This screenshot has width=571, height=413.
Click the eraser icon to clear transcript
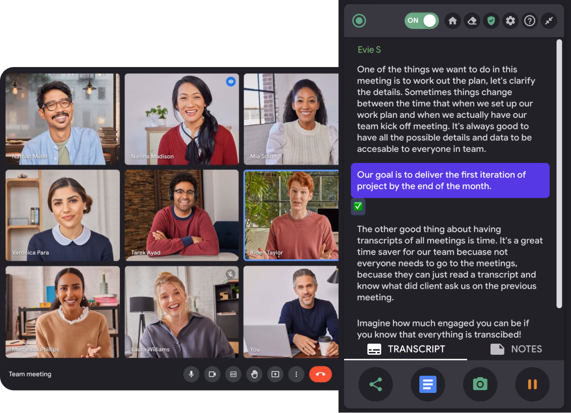pos(472,21)
